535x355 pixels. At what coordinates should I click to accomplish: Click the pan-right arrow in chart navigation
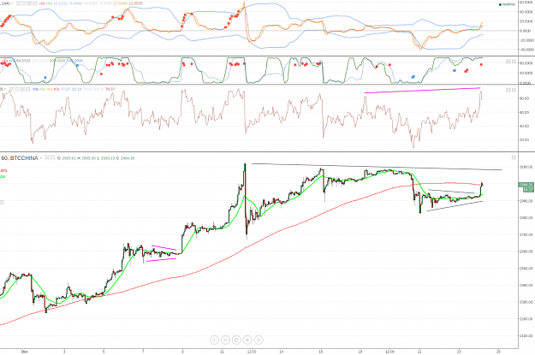tap(259, 340)
